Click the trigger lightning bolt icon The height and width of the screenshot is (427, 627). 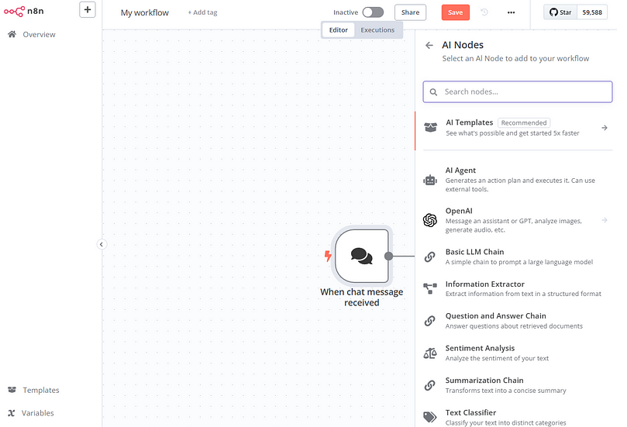(328, 256)
